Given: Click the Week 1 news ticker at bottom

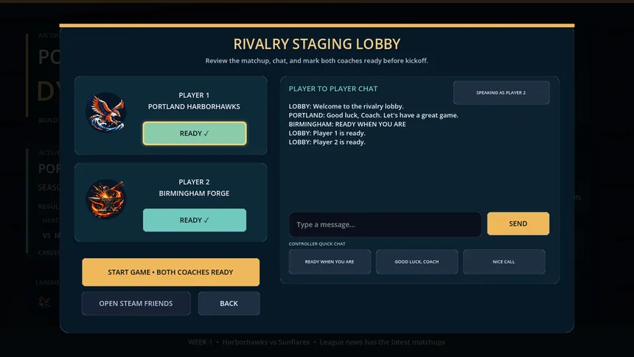Looking at the screenshot, I should tap(316, 342).
